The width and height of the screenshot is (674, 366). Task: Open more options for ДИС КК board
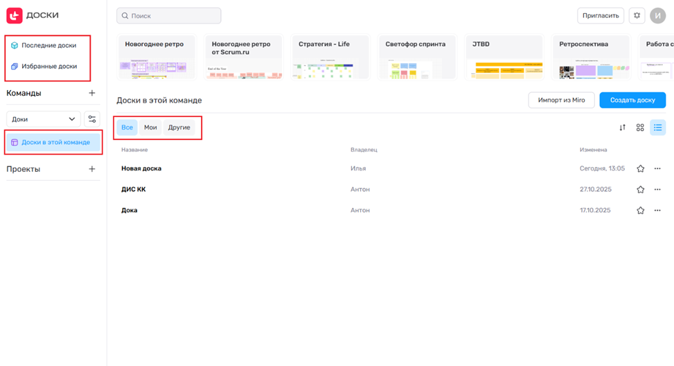pyautogui.click(x=657, y=189)
